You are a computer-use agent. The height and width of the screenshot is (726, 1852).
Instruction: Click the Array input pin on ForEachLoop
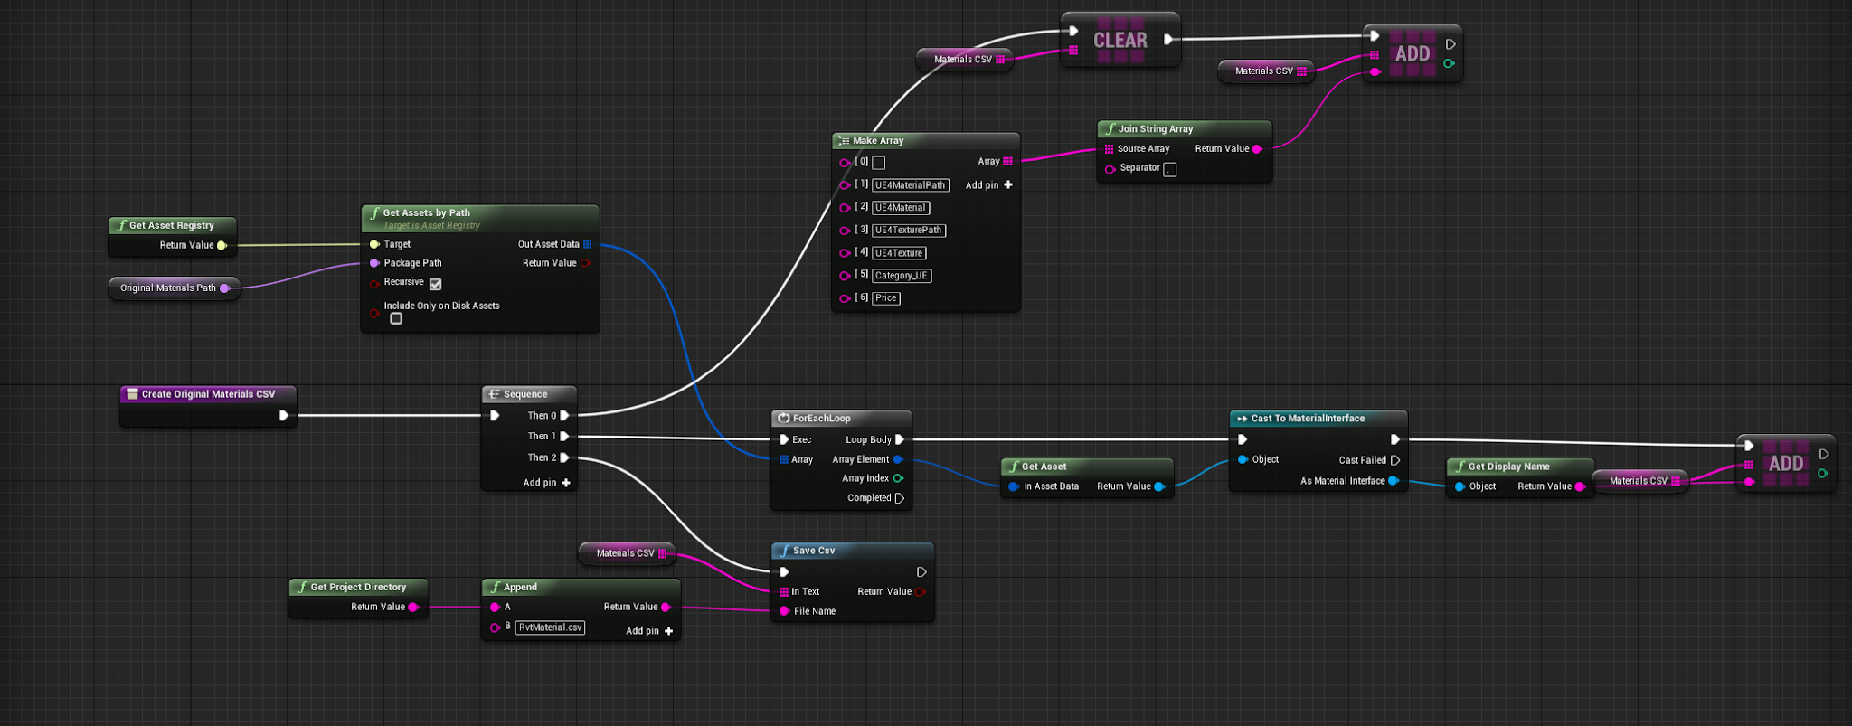point(784,459)
